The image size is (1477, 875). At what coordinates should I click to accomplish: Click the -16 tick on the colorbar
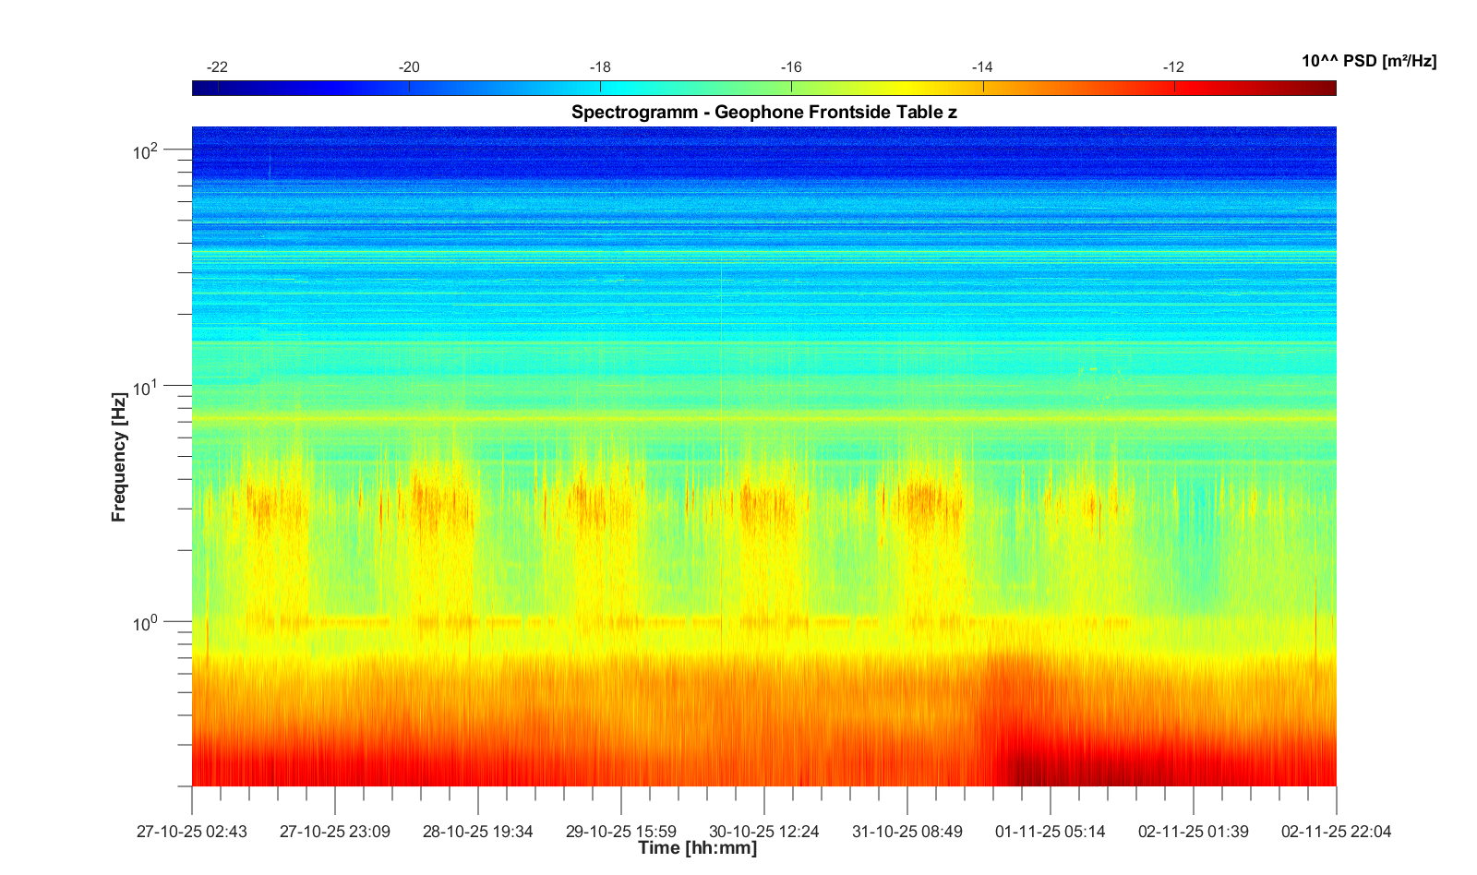pos(791,67)
